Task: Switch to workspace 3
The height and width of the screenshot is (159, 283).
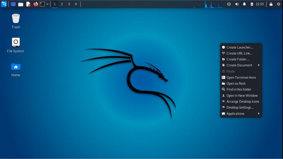Action: coord(69,4)
